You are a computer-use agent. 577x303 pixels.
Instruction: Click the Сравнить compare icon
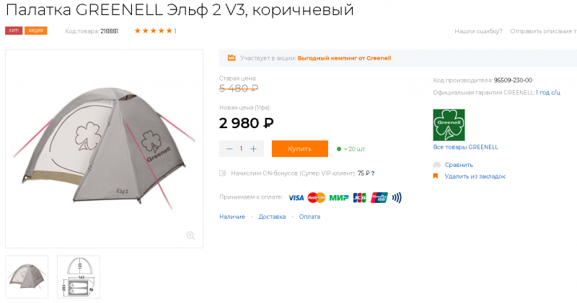pos(437,165)
